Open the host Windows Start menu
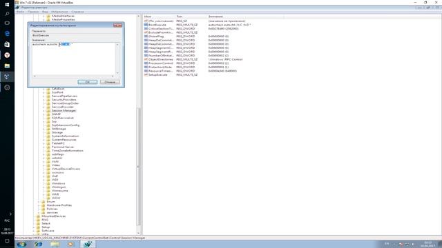Viewport: 442px width, 248px height. coord(7,4)
